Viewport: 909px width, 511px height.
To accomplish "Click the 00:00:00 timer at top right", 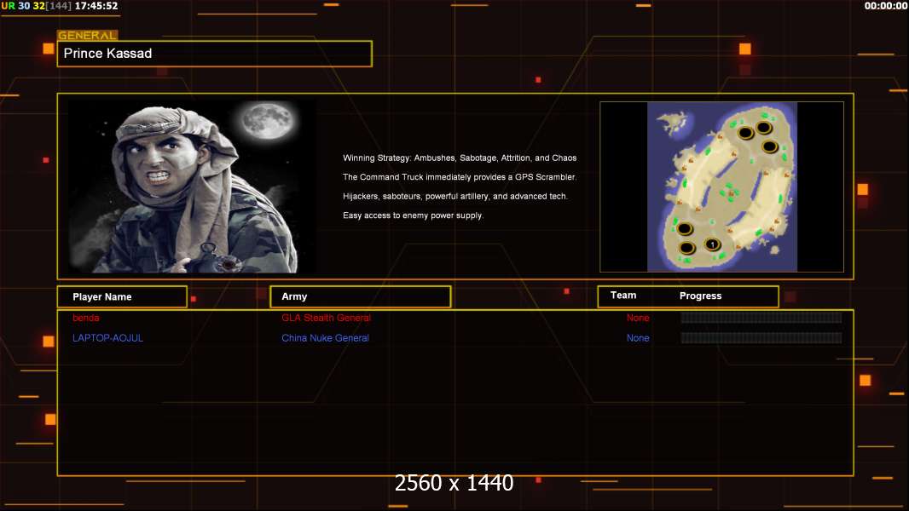I will click(885, 6).
